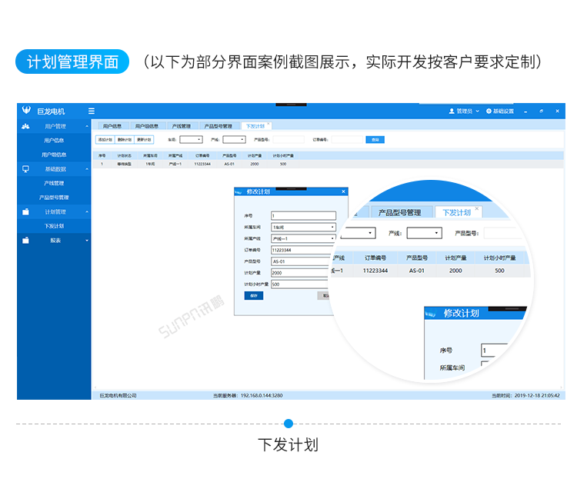Click the 管理员 user icon

[452, 111]
